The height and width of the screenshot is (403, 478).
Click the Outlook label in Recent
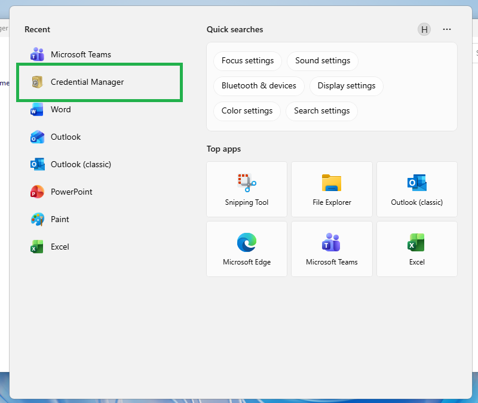click(x=66, y=137)
